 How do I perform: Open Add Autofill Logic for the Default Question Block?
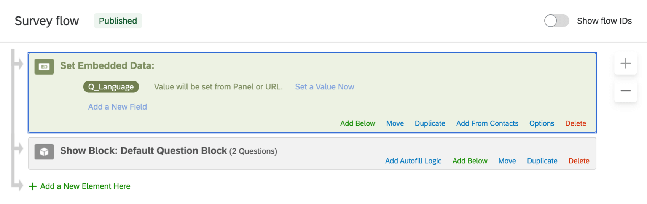(413, 161)
